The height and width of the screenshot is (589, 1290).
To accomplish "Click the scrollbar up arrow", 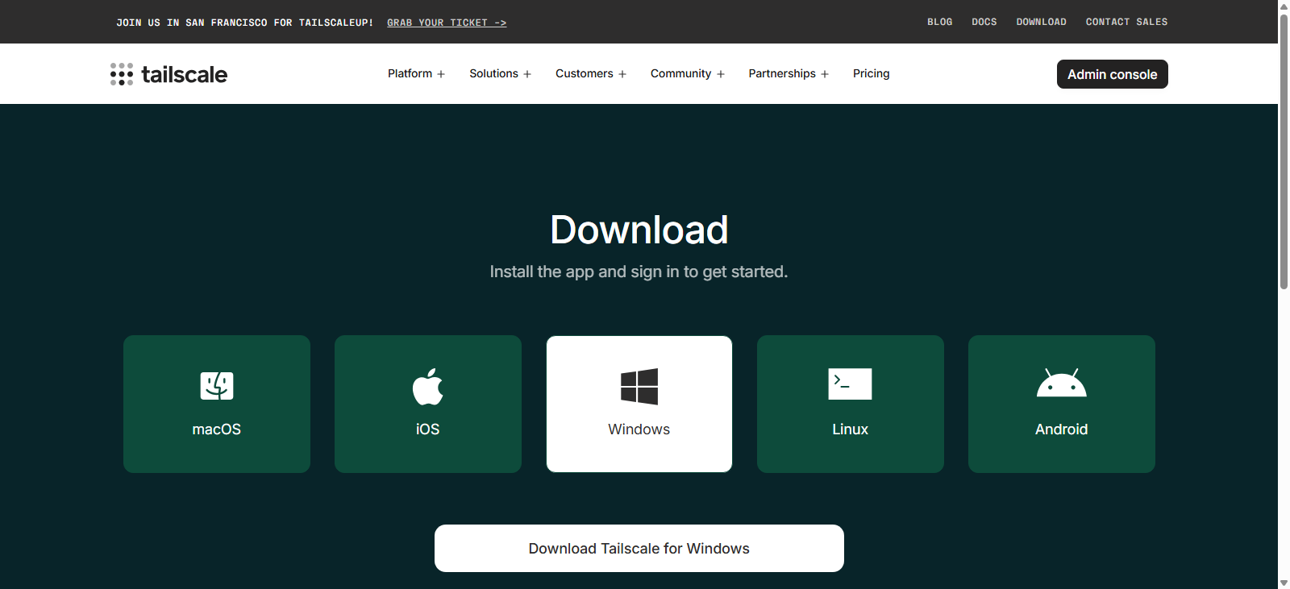I will click(x=1284, y=6).
